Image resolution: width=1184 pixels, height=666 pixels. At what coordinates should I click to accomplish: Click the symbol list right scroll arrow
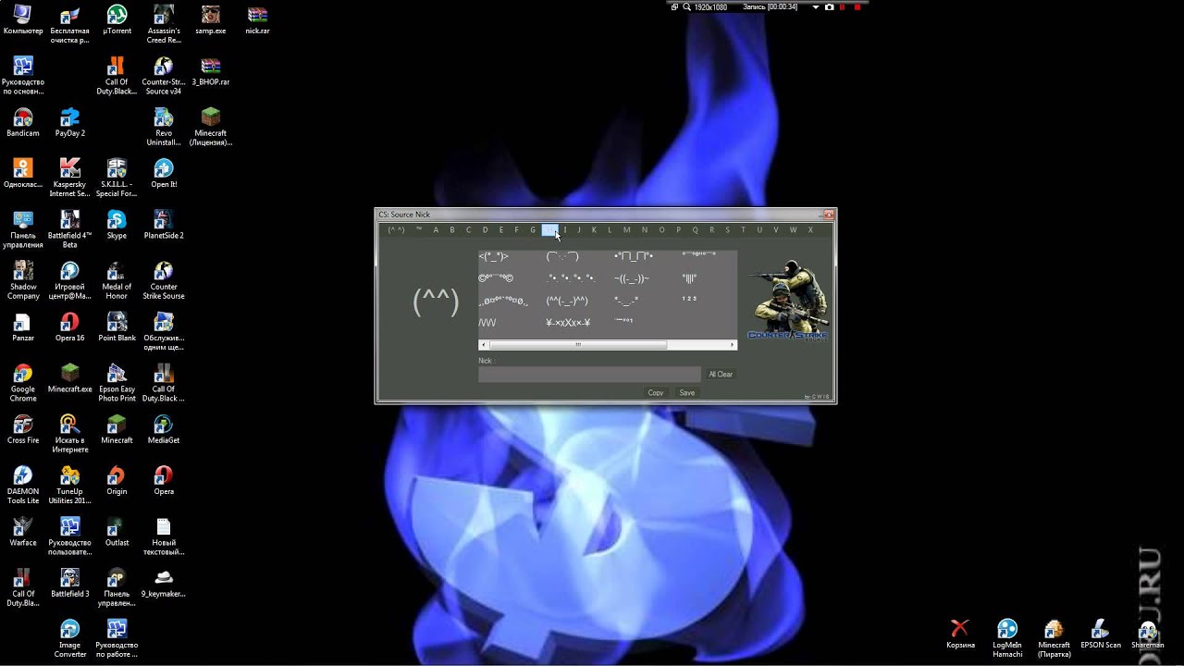click(x=734, y=345)
